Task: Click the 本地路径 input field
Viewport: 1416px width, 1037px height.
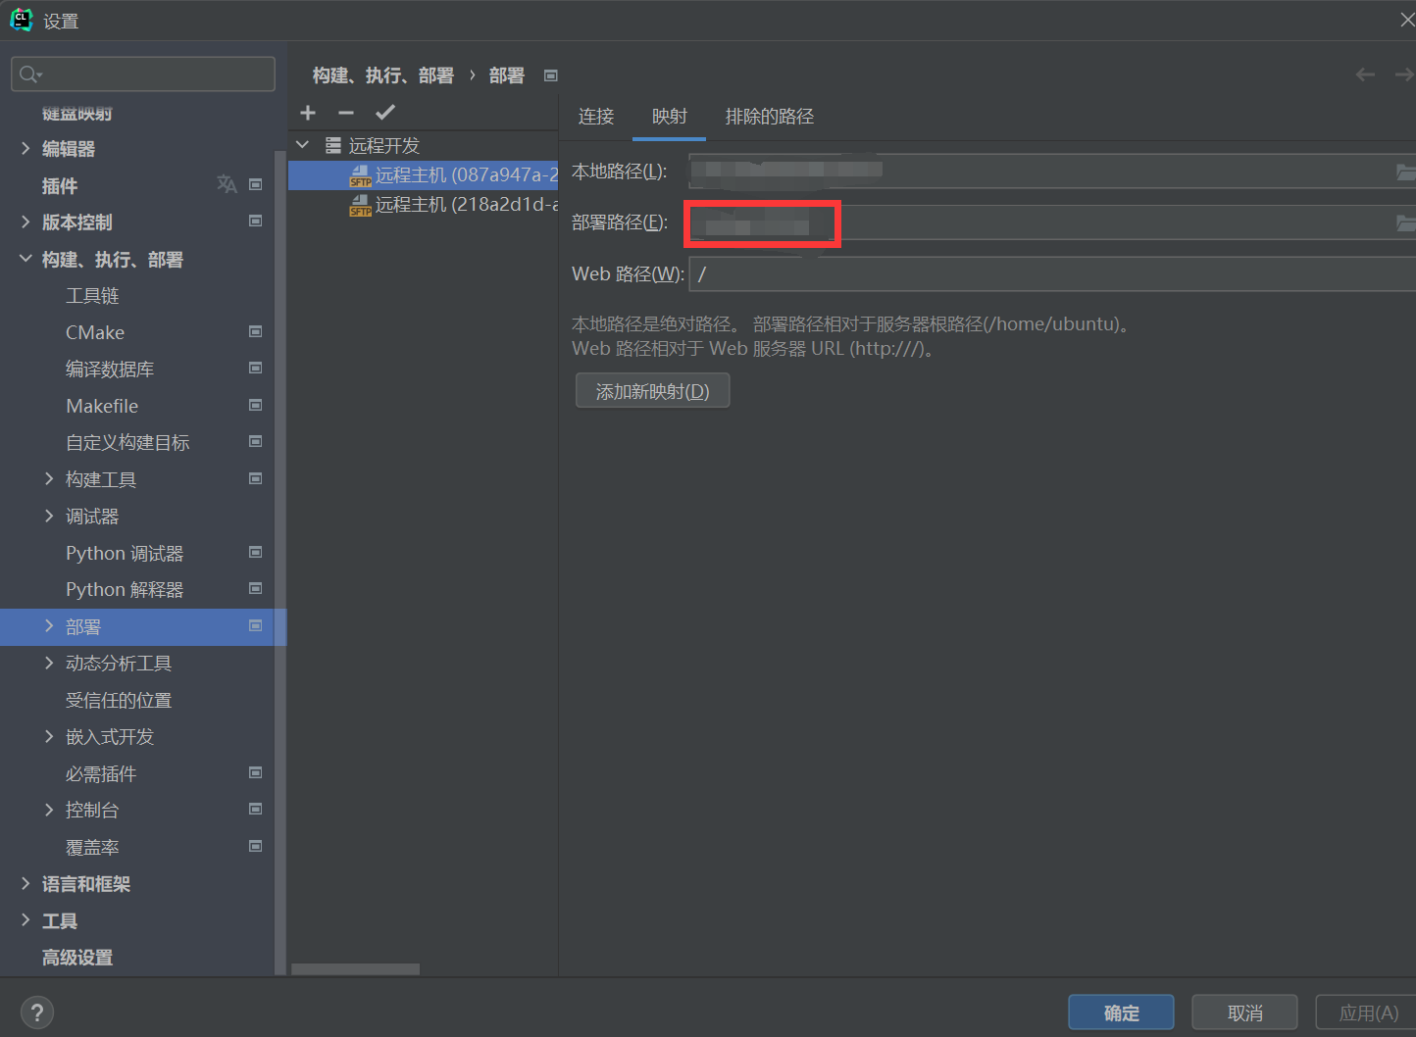Action: [1052, 172]
